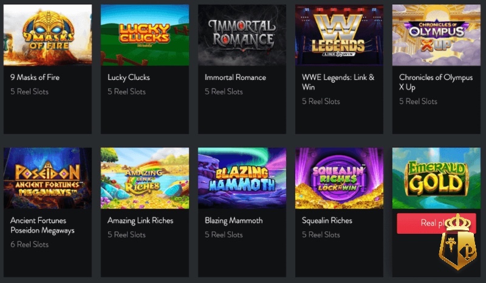The height and width of the screenshot is (283, 486).
Task: Select the Emerald Gold game thumbnail
Action: coord(436,178)
